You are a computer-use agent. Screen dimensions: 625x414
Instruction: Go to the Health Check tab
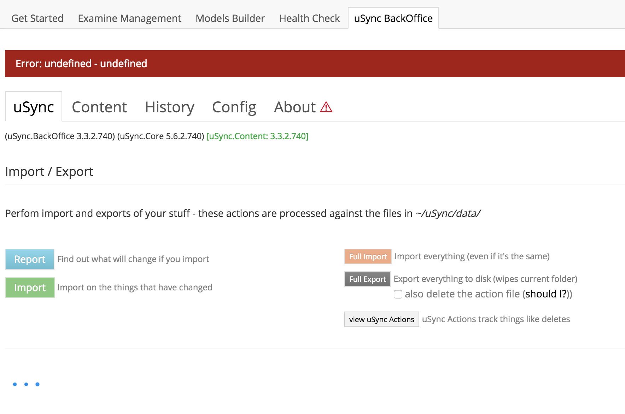pos(309,18)
